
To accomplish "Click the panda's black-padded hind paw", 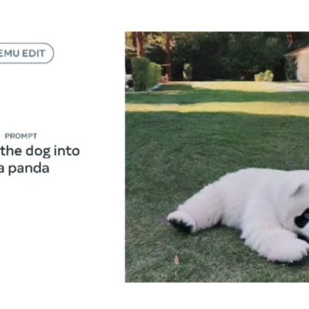I will pos(182,221).
